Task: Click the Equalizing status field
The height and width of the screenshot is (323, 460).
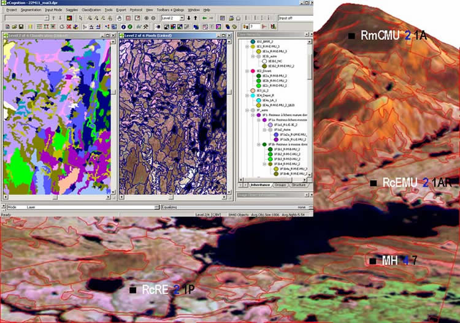Action: [237, 207]
